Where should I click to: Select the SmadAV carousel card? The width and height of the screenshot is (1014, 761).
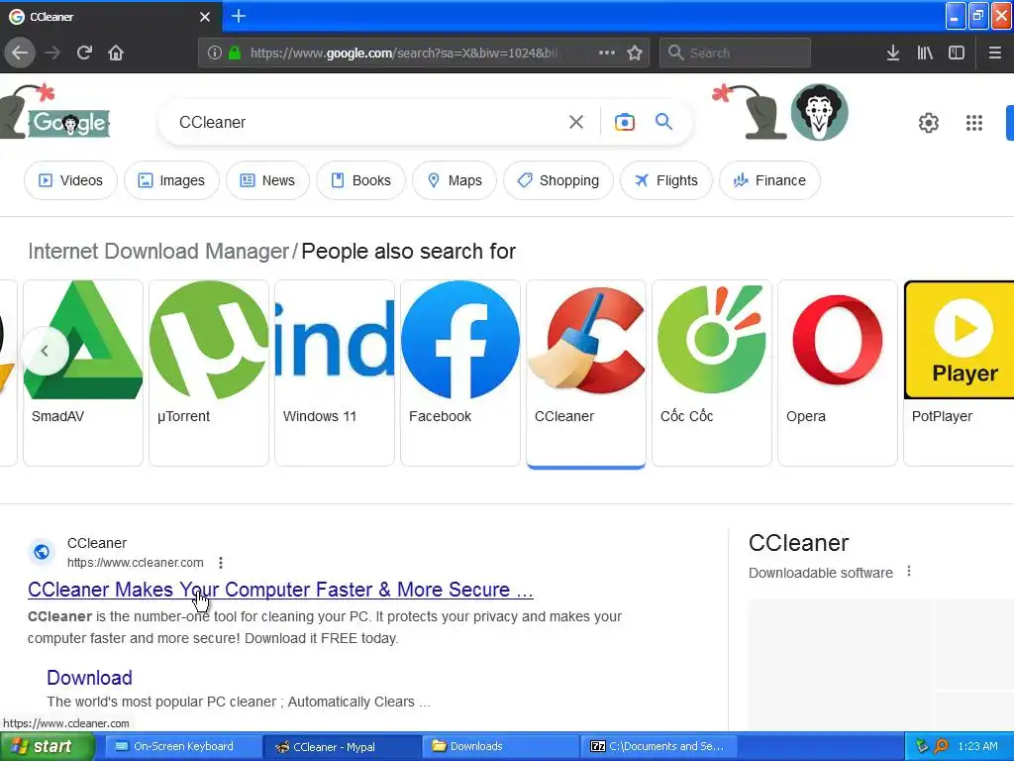(83, 373)
